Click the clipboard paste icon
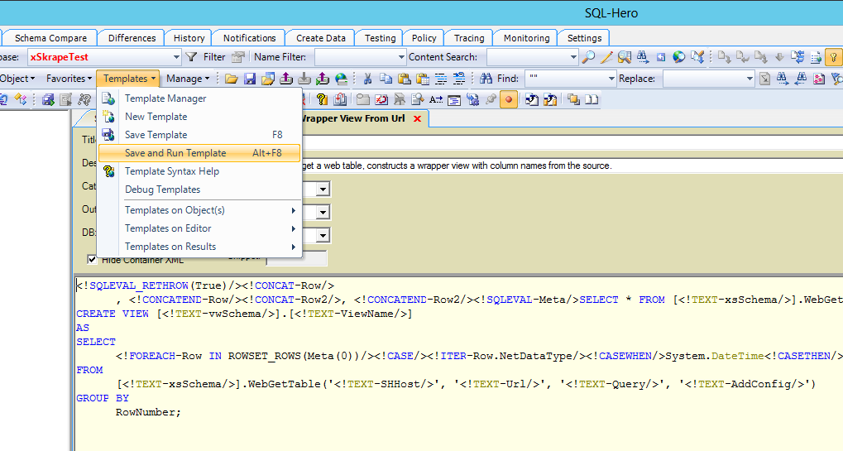 [x=405, y=79]
